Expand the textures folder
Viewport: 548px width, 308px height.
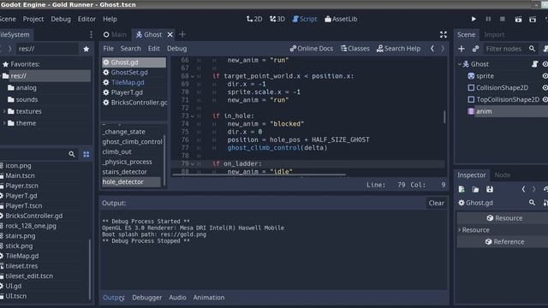(3, 111)
